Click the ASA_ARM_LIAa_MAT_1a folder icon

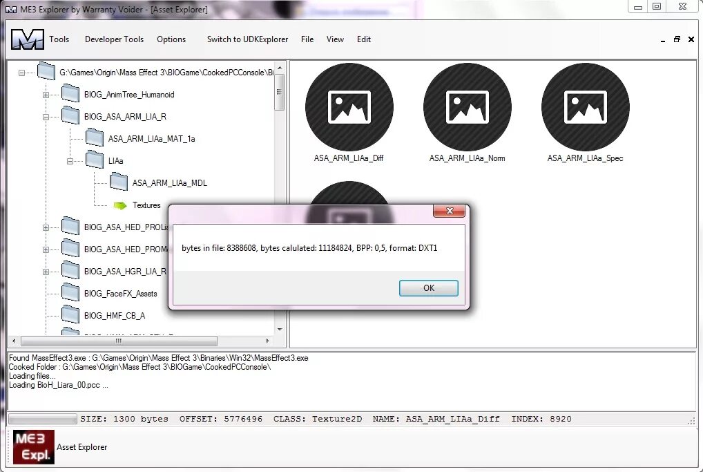click(95, 138)
